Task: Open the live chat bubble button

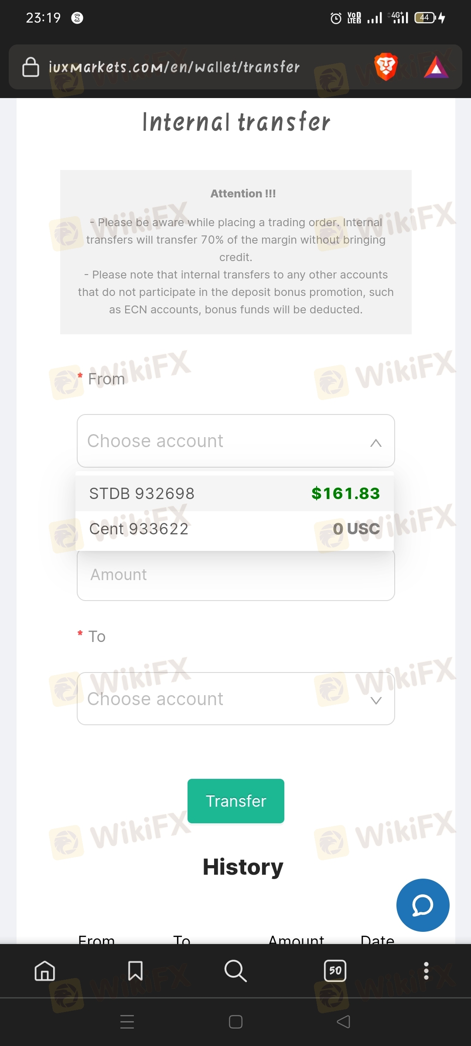Action: 423,905
